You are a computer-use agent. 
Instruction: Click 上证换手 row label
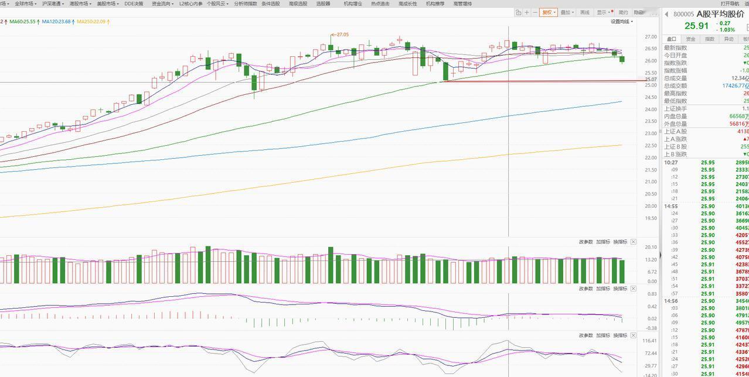pyautogui.click(x=675, y=109)
